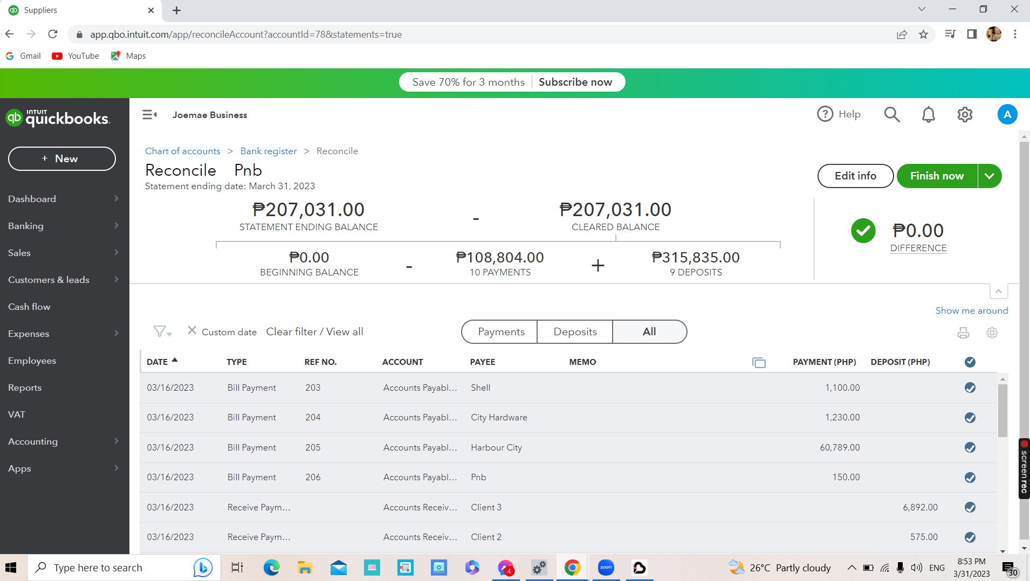1030x581 pixels.
Task: Open the Bank register breadcrumb link
Action: coord(269,151)
